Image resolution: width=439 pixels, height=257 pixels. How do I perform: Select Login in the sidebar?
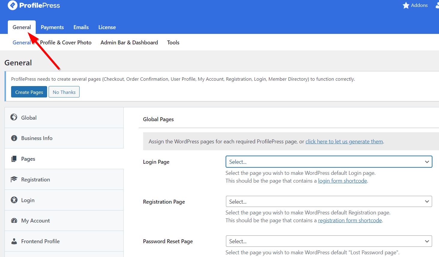(x=64, y=200)
